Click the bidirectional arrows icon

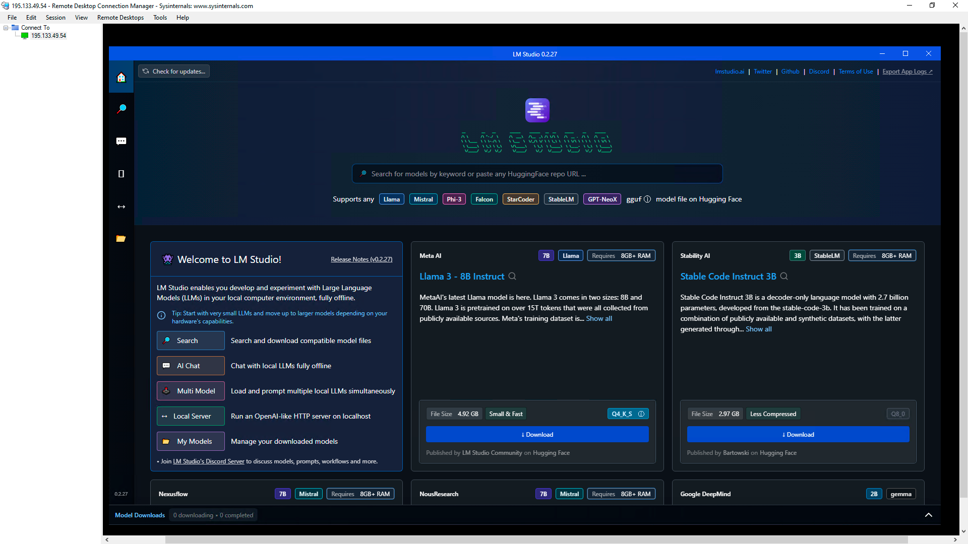pyautogui.click(x=121, y=207)
